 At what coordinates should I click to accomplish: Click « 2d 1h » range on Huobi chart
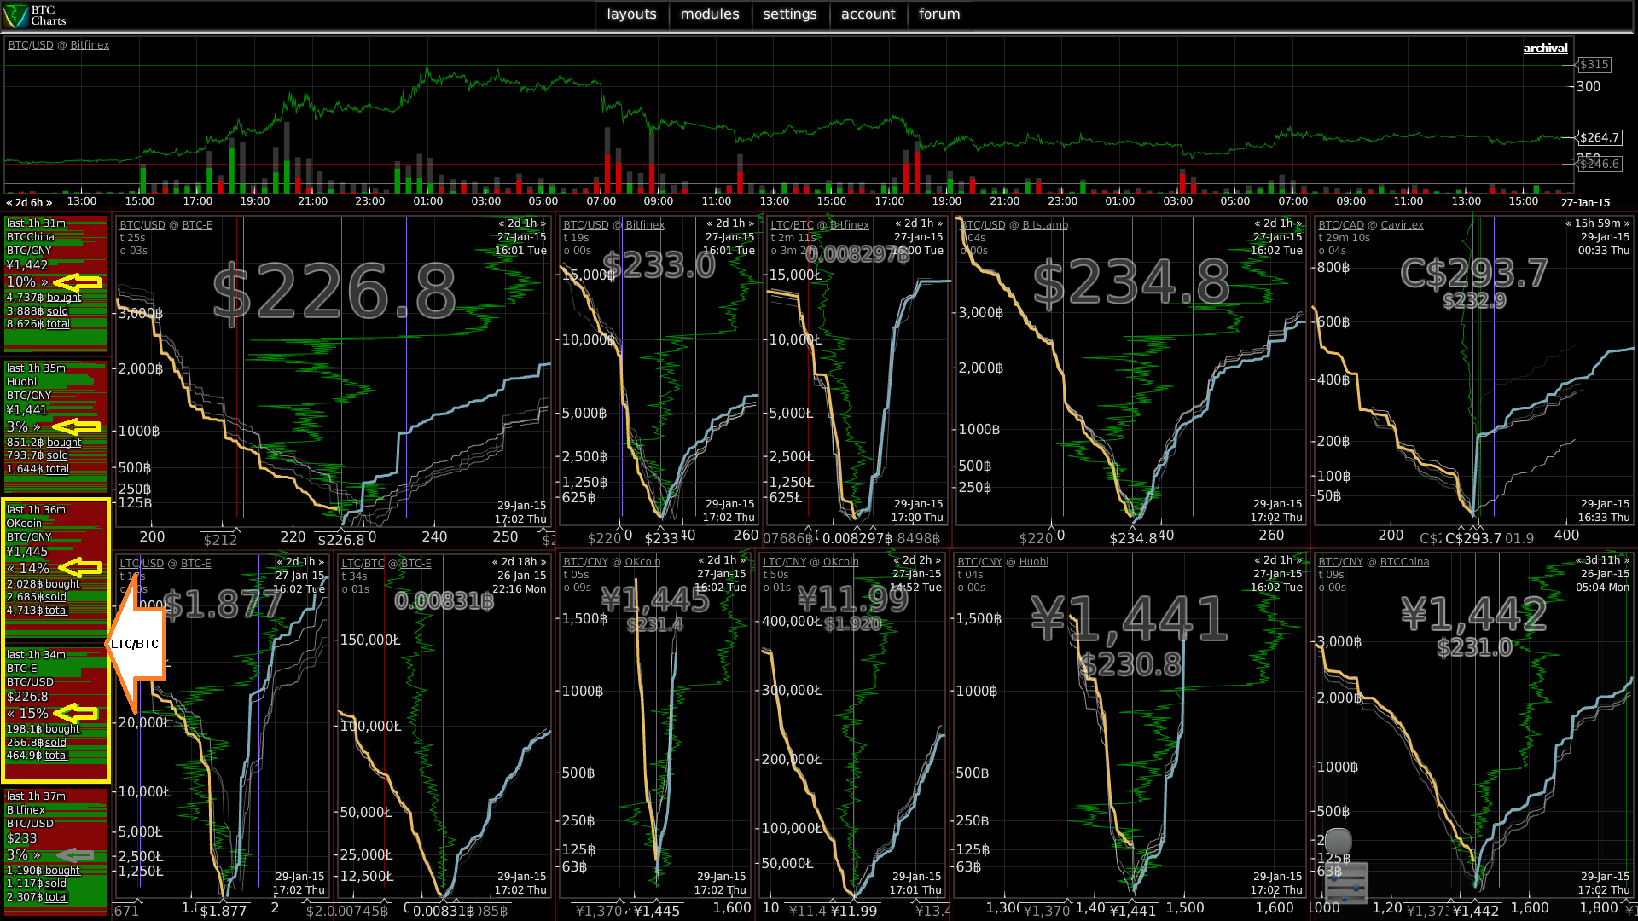[x=1278, y=560]
